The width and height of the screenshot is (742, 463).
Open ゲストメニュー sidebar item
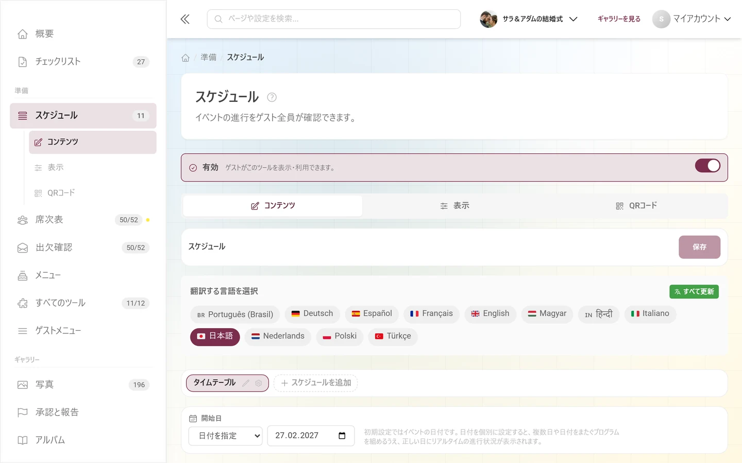pyautogui.click(x=83, y=331)
